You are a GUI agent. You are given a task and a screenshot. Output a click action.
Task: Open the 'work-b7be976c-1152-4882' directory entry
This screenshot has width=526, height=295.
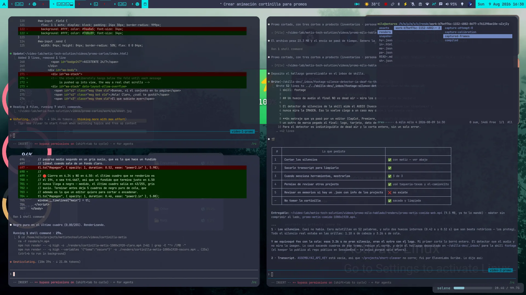[418, 28]
